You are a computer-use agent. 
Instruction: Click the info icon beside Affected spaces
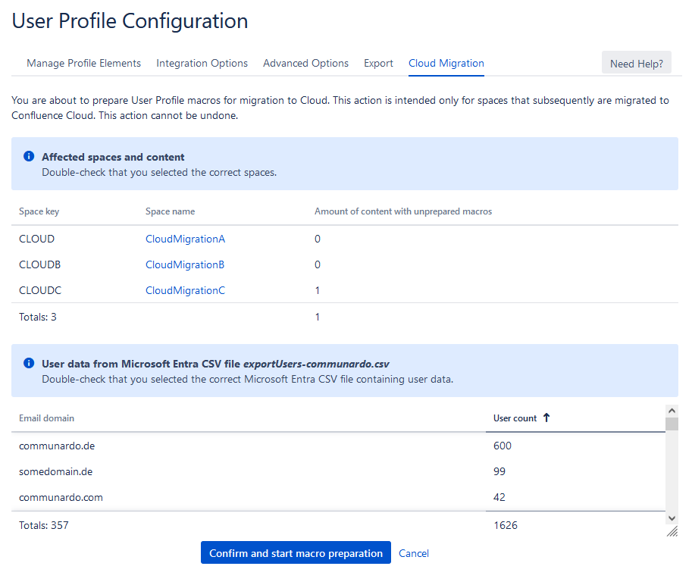[x=29, y=157]
